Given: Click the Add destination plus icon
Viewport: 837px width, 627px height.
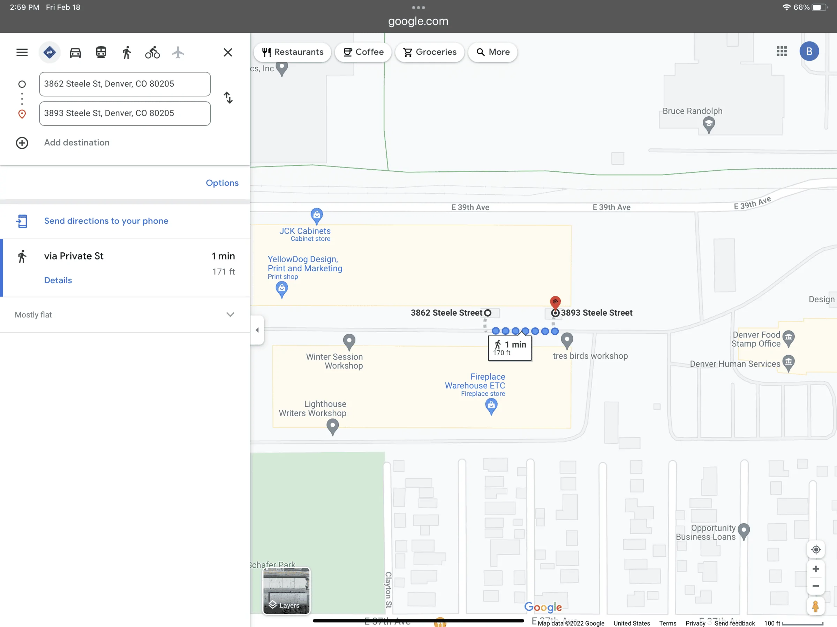Looking at the screenshot, I should click(x=22, y=143).
